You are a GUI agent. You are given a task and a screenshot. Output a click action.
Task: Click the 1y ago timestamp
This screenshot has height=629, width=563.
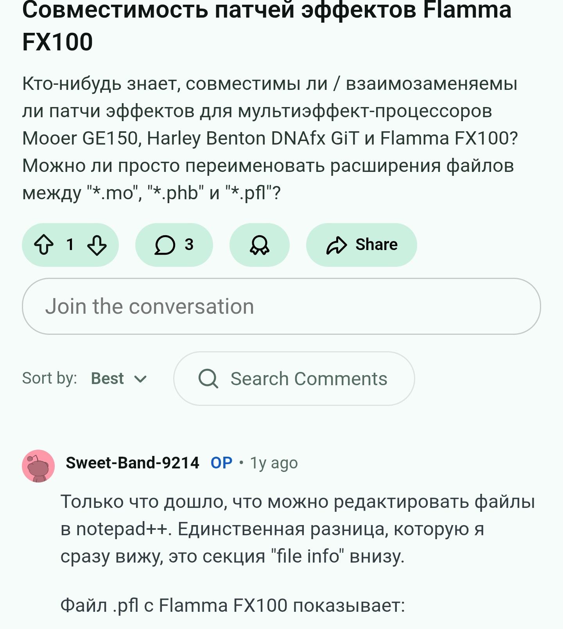pyautogui.click(x=274, y=463)
